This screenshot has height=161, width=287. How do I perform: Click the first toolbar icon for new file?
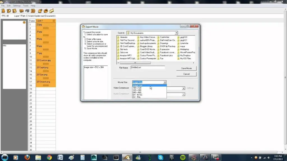click(x=3, y=11)
